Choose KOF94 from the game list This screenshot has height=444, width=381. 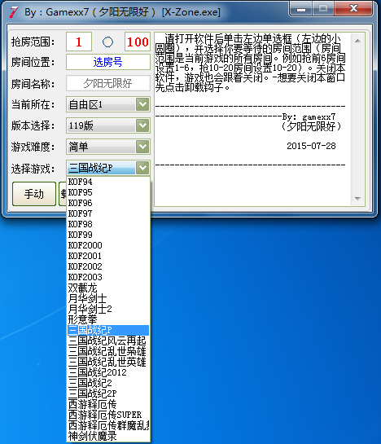[108, 182]
